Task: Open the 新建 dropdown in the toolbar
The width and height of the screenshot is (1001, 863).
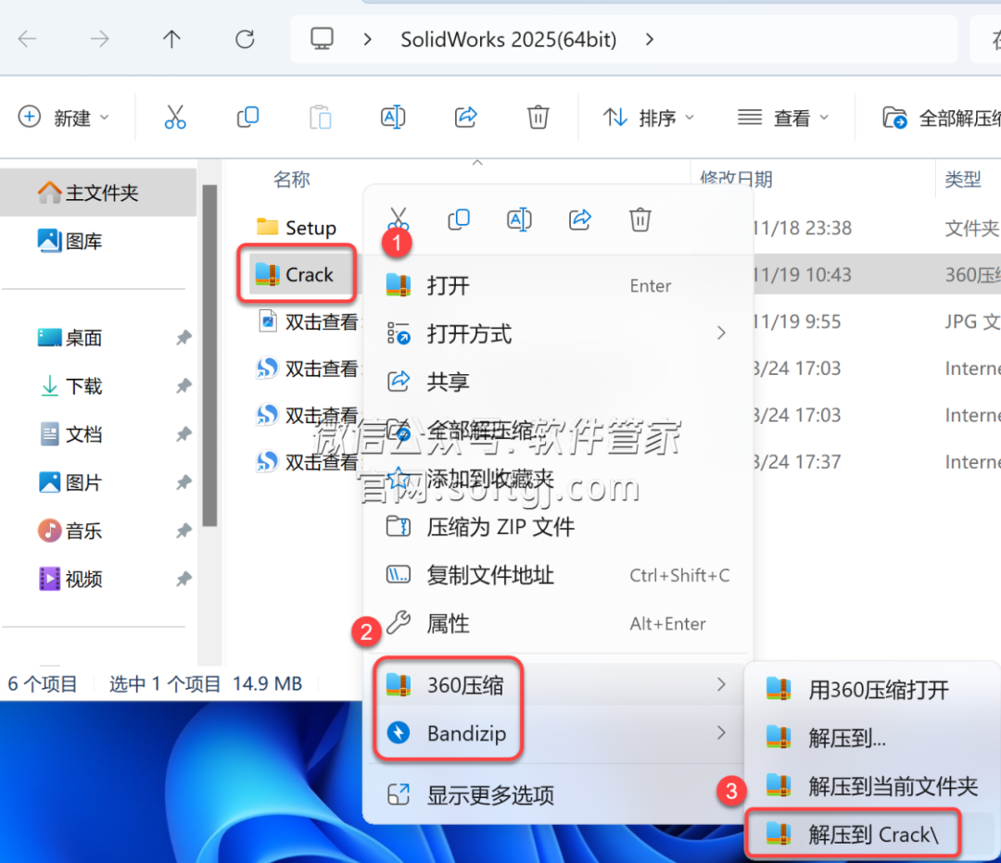Action: (64, 118)
